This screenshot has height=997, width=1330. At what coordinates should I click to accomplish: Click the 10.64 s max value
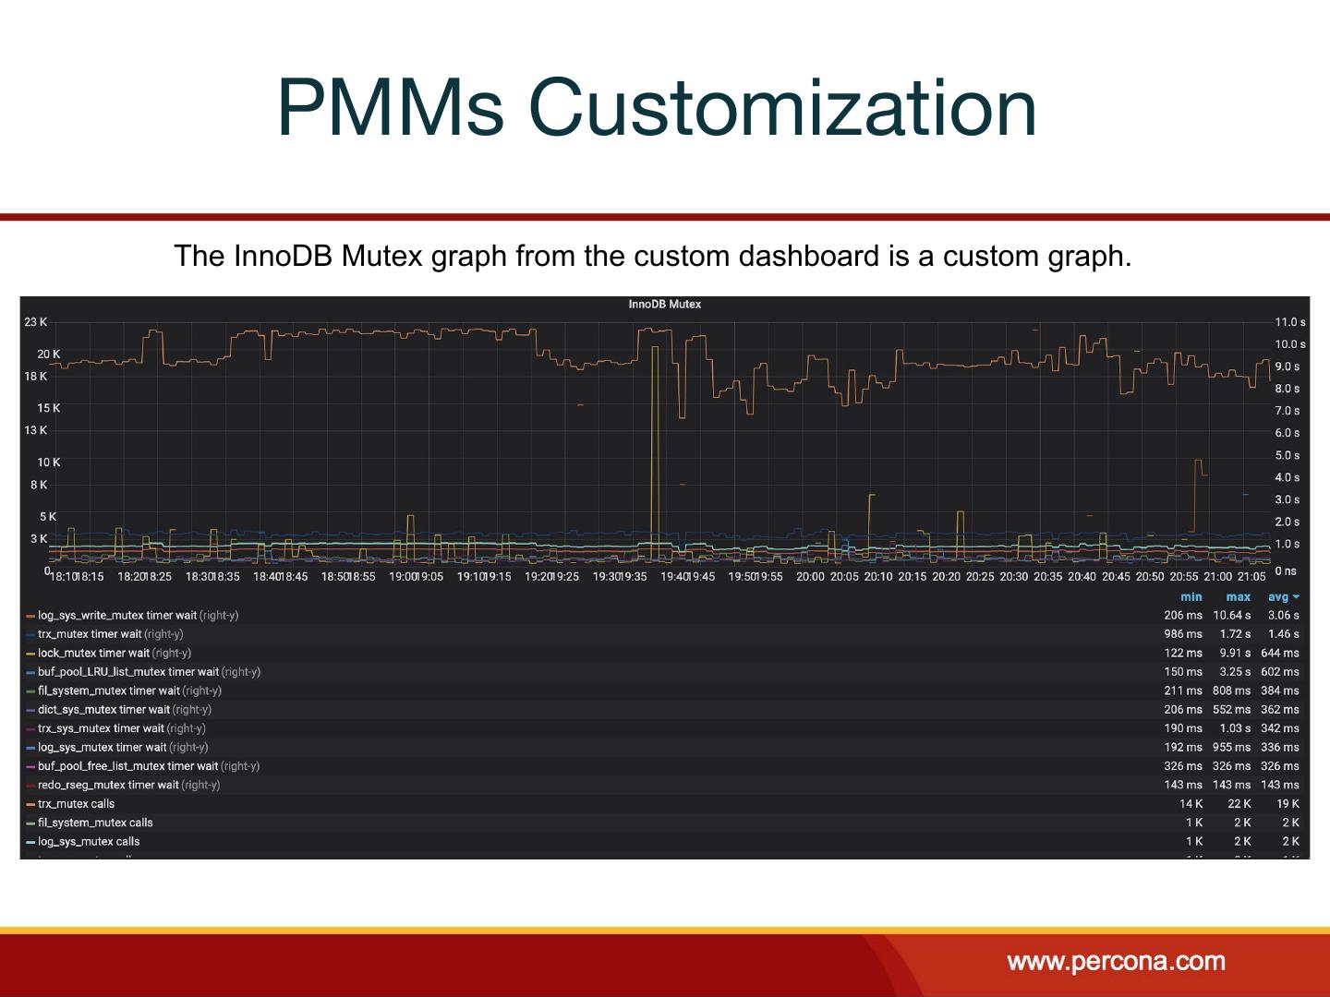1232,616
